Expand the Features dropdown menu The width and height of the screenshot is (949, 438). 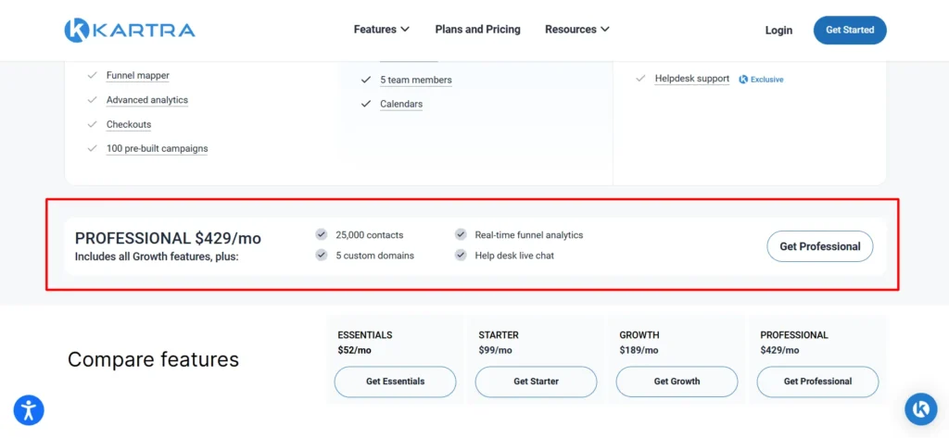coord(381,29)
